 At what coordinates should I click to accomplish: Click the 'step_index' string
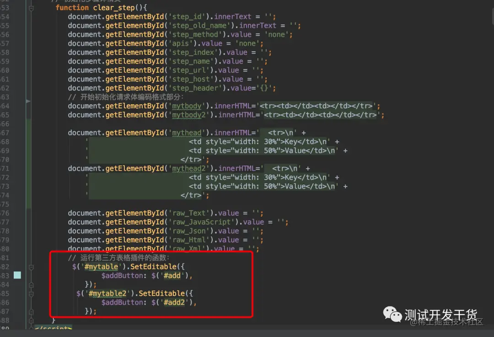[x=193, y=52]
